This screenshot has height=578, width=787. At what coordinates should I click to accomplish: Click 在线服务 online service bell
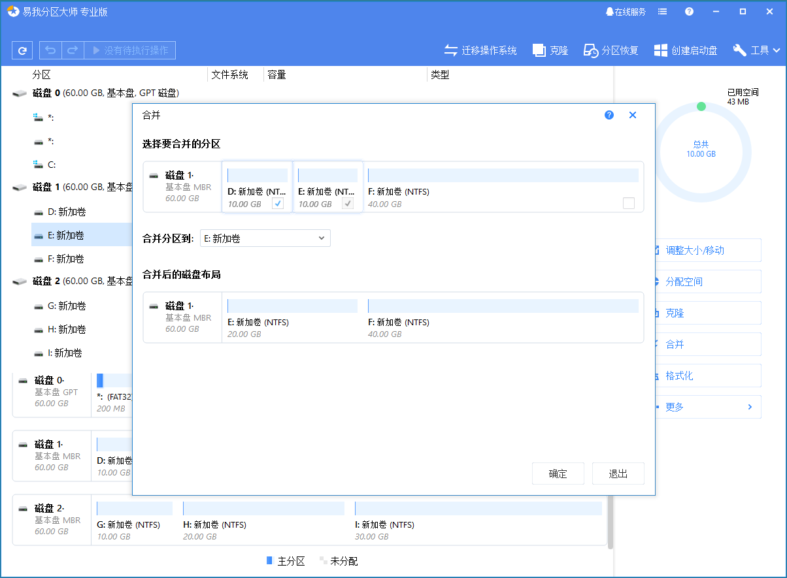pyautogui.click(x=626, y=12)
